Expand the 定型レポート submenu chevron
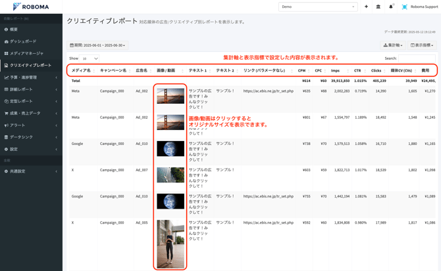Screen dimensions: 441x271 pyautogui.click(x=56, y=101)
